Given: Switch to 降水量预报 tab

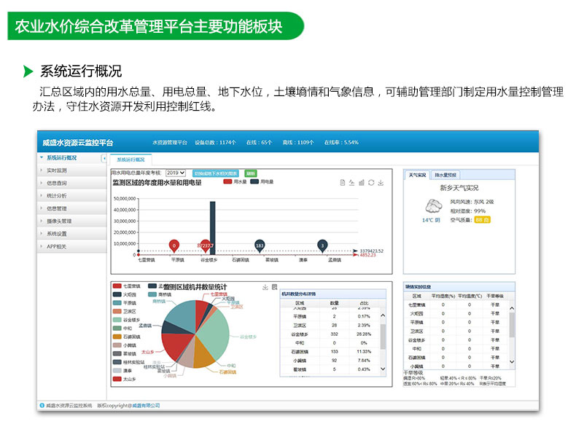Looking at the screenshot, I should coord(445,175).
